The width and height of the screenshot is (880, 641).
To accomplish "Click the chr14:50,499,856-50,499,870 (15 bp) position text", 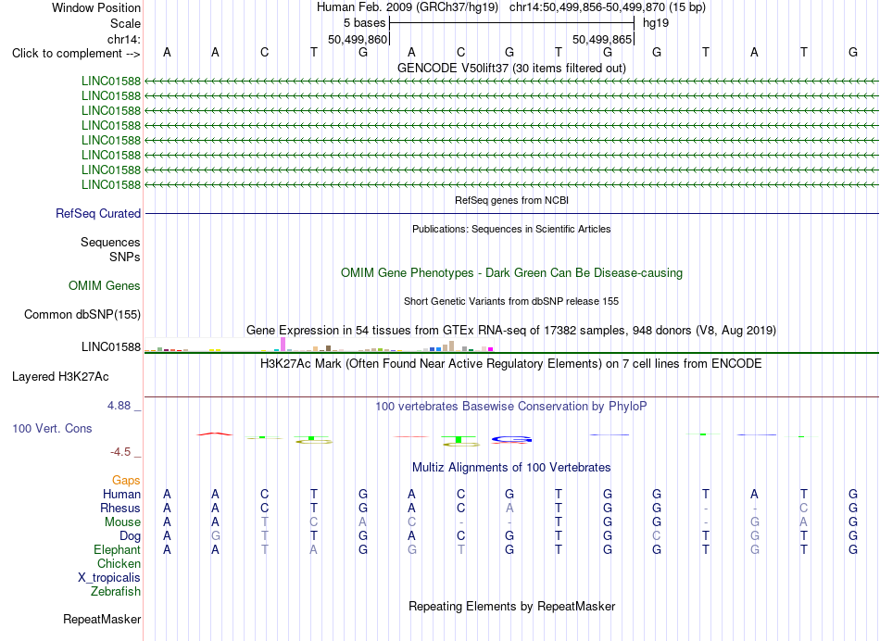I will click(608, 7).
